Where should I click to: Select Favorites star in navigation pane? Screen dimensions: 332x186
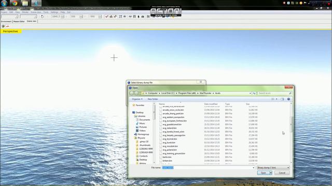(134, 105)
